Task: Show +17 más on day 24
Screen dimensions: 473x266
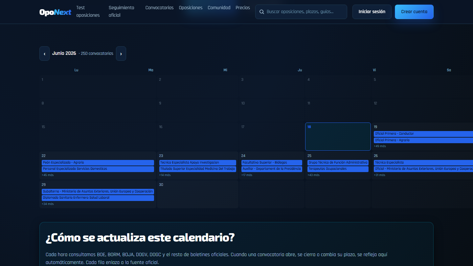Action: pos(247,175)
